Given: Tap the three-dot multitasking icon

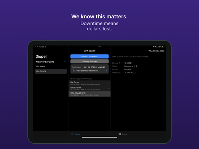Looking at the screenshot, I should point(99,47).
